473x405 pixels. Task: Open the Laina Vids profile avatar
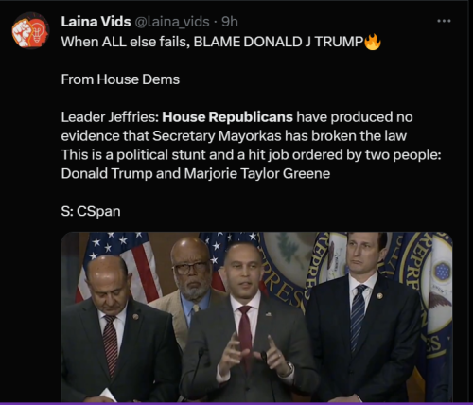[x=30, y=30]
